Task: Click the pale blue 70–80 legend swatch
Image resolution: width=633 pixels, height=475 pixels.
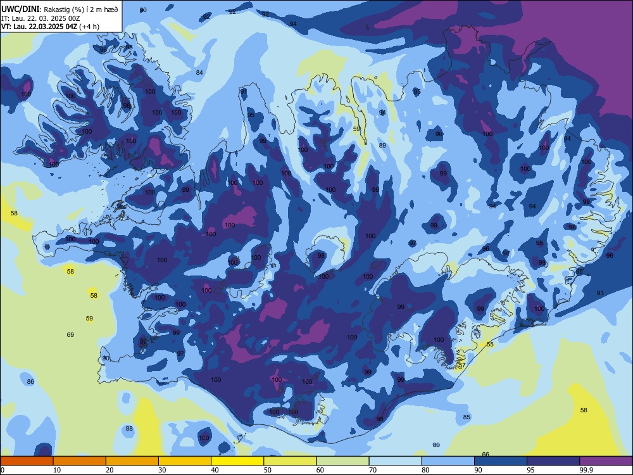Action: (395, 461)
